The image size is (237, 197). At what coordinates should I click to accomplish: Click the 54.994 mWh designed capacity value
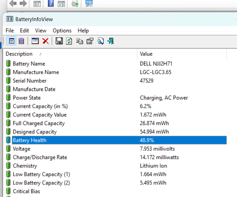coord(154,131)
